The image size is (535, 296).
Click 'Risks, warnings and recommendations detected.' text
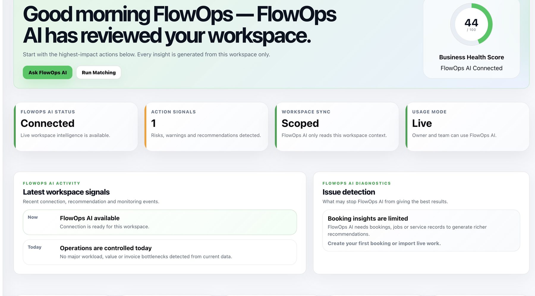pos(206,135)
